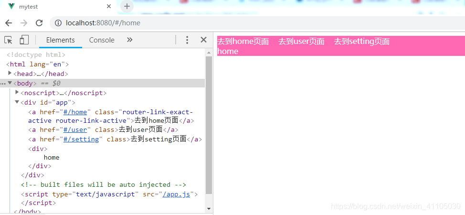The height and width of the screenshot is (215, 465).
Task: Activate the inspect element picker icon
Action: pyautogui.click(x=8, y=40)
